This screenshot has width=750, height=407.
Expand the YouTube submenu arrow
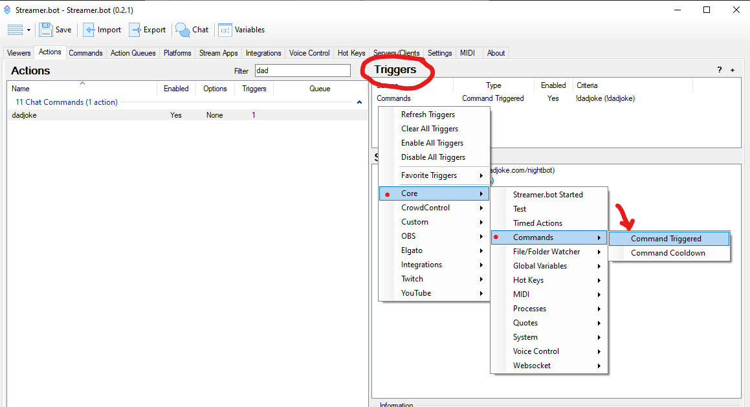point(481,293)
